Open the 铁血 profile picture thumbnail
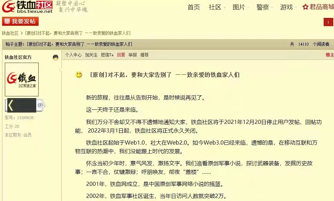Screen dimensions: 334x201 pyautogui.click(x=22, y=80)
